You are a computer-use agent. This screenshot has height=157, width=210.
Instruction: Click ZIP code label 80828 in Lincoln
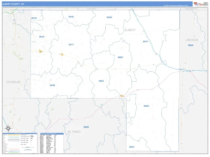pos(191,45)
